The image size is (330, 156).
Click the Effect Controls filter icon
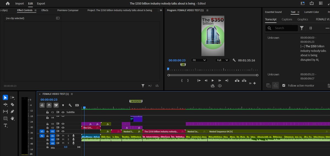point(143,86)
